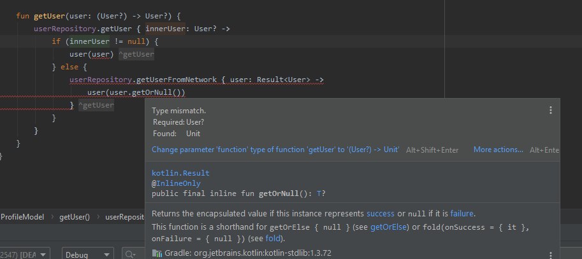Click 'Result<User>' type in the lambda
This screenshot has height=259, width=582.
[x=284, y=80]
